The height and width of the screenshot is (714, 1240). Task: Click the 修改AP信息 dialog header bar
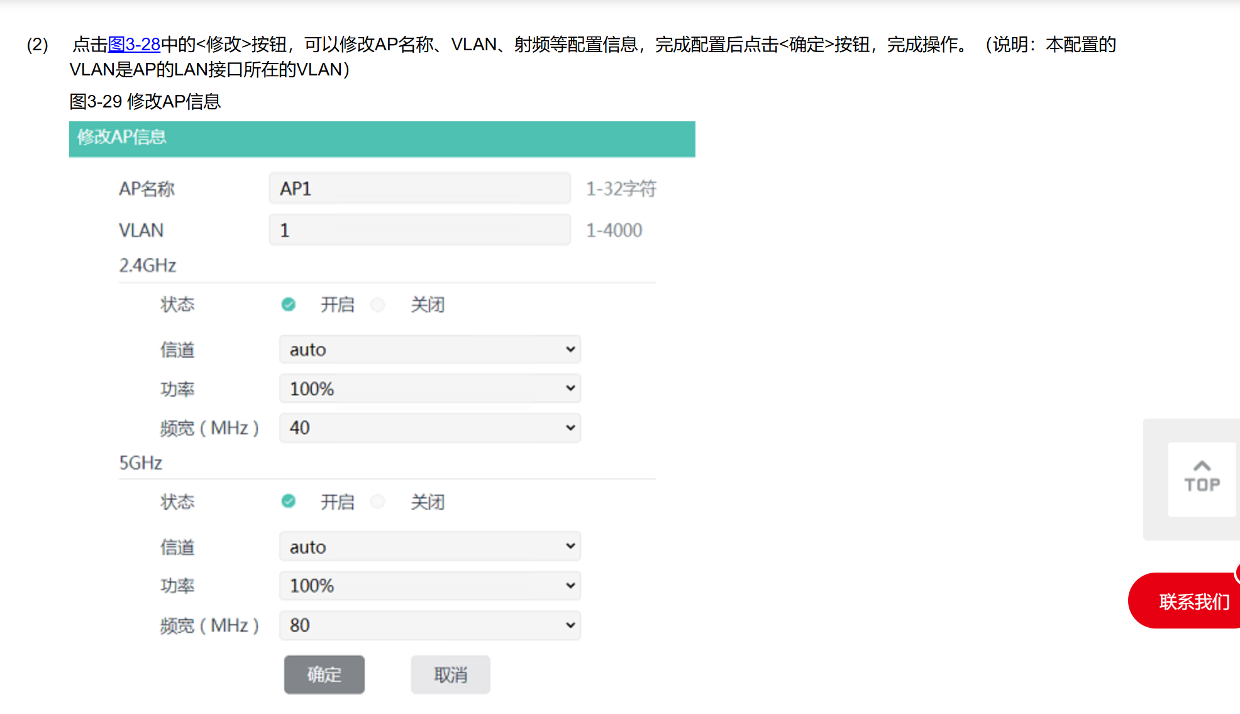[382, 138]
